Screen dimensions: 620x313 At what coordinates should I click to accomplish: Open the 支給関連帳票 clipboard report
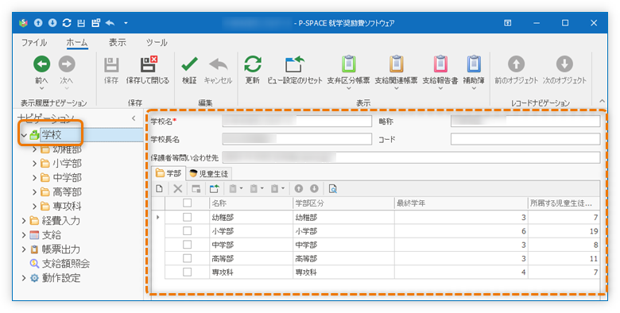click(x=396, y=64)
